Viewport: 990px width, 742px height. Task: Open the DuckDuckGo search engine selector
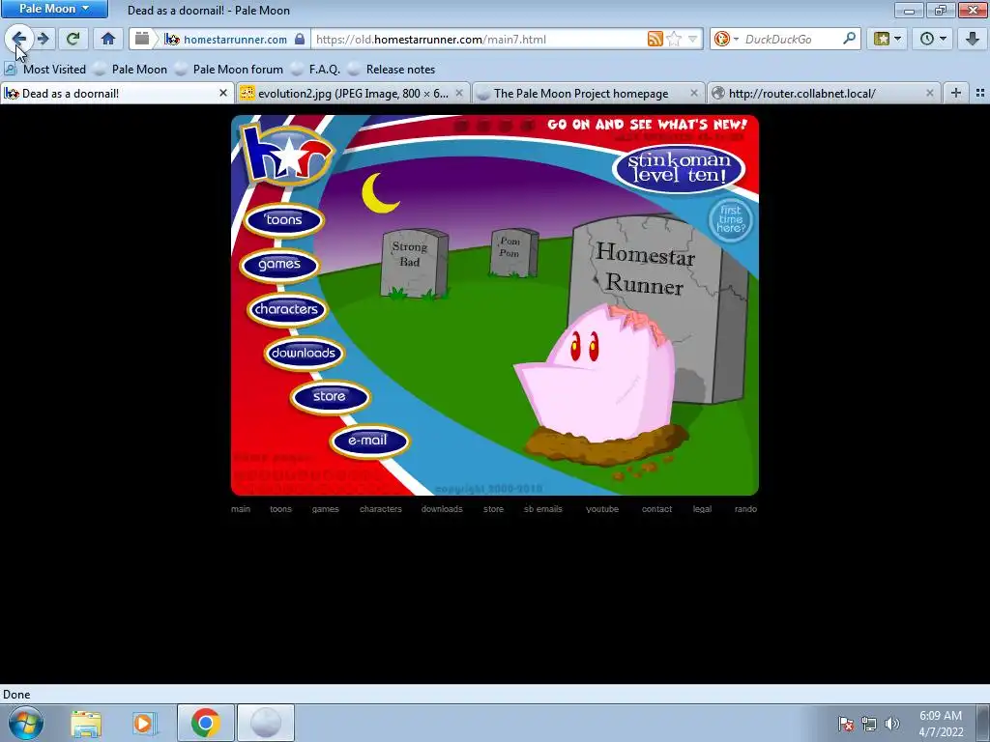[725, 39]
